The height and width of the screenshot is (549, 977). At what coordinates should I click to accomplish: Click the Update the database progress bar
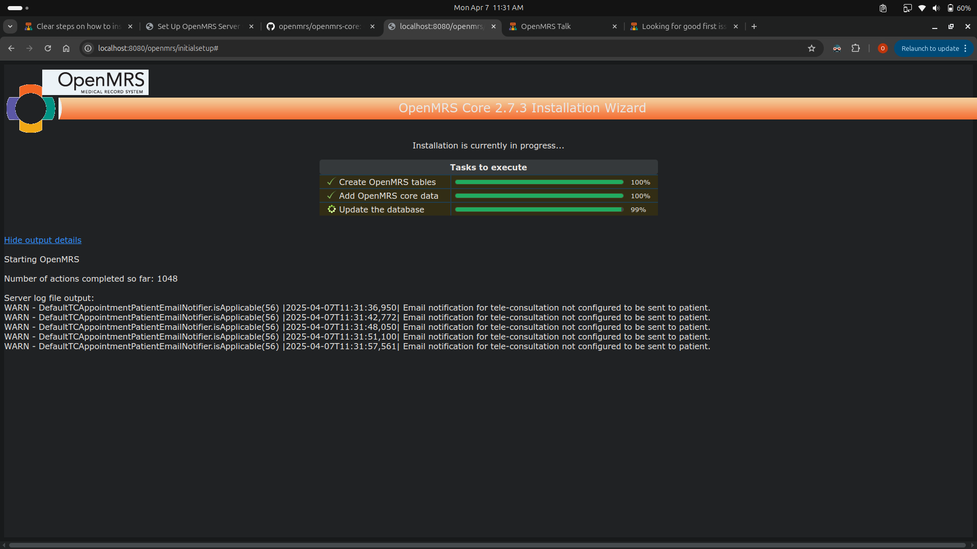pyautogui.click(x=539, y=209)
